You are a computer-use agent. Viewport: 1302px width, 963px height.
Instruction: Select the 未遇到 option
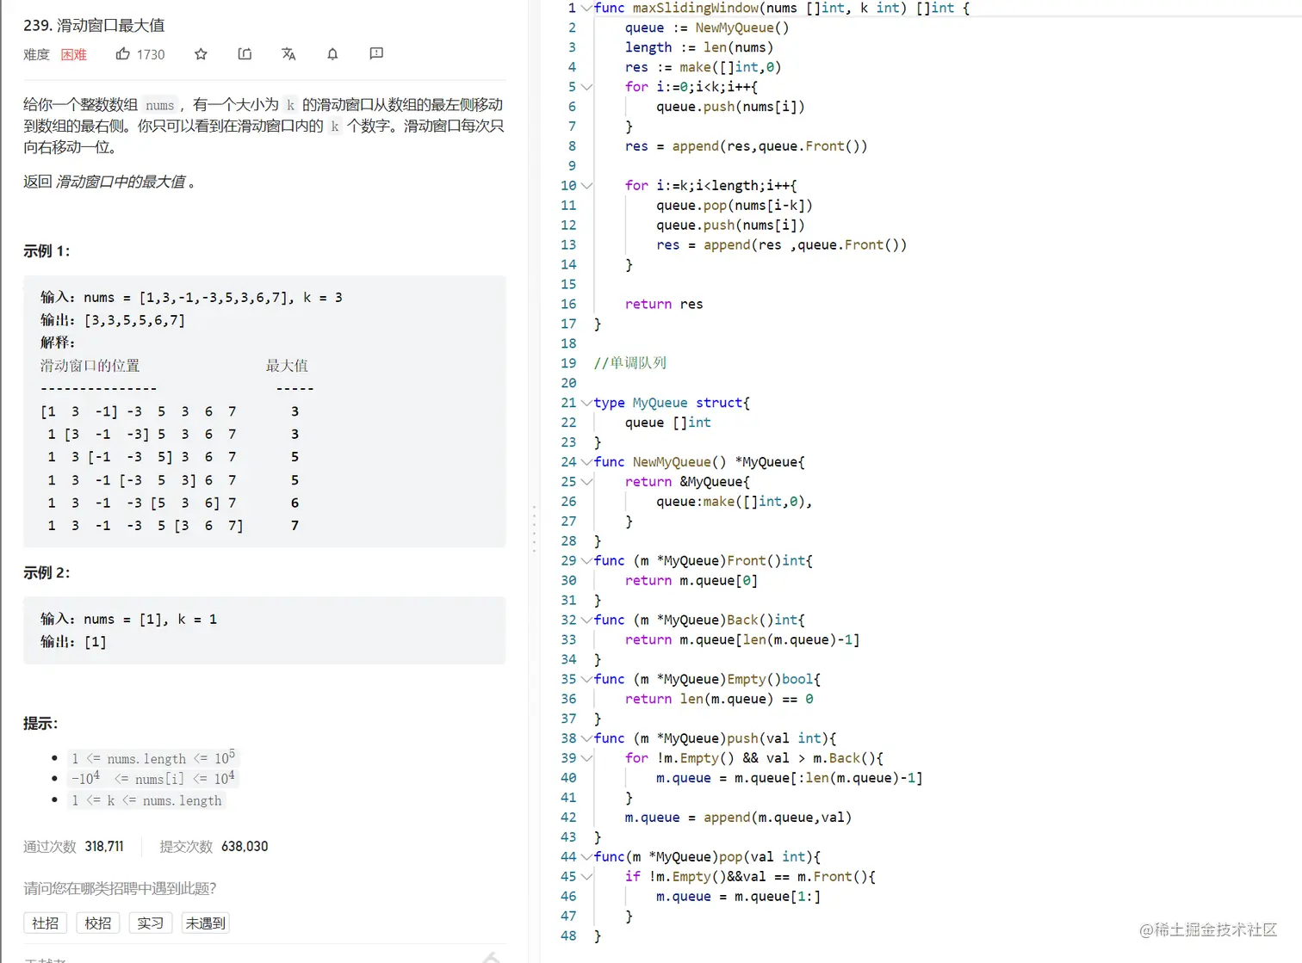coord(206,923)
